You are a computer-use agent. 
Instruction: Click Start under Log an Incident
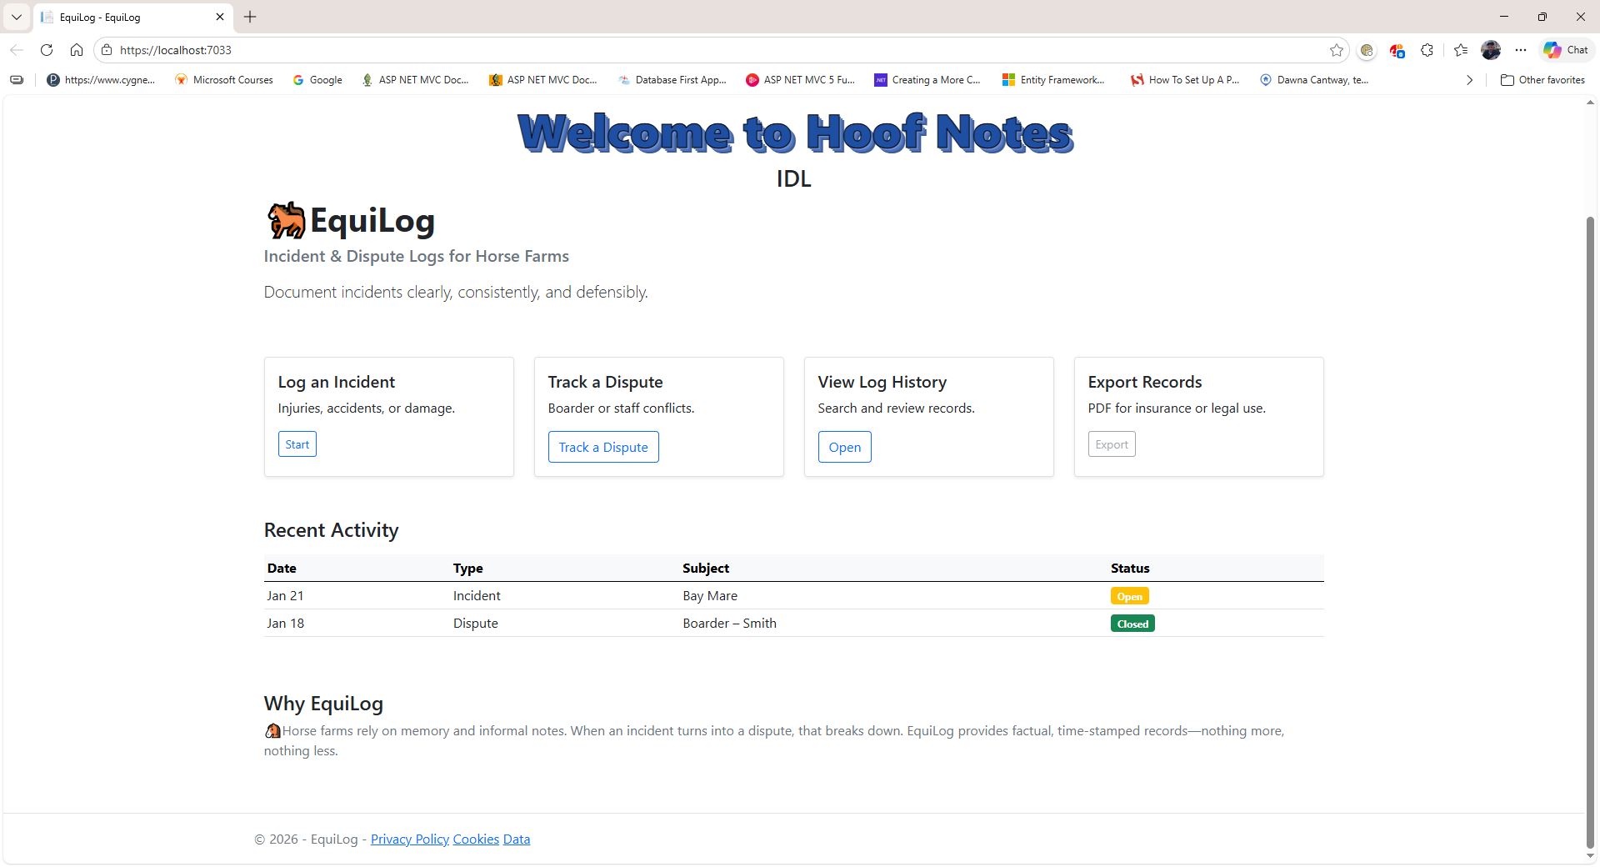click(297, 444)
